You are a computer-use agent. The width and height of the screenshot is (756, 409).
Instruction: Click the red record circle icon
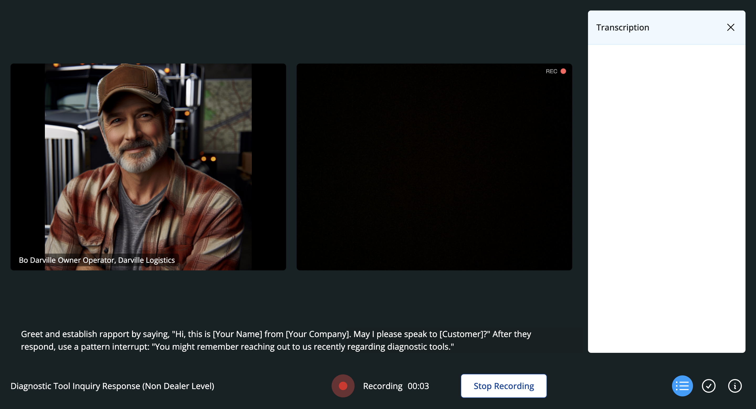(x=343, y=386)
